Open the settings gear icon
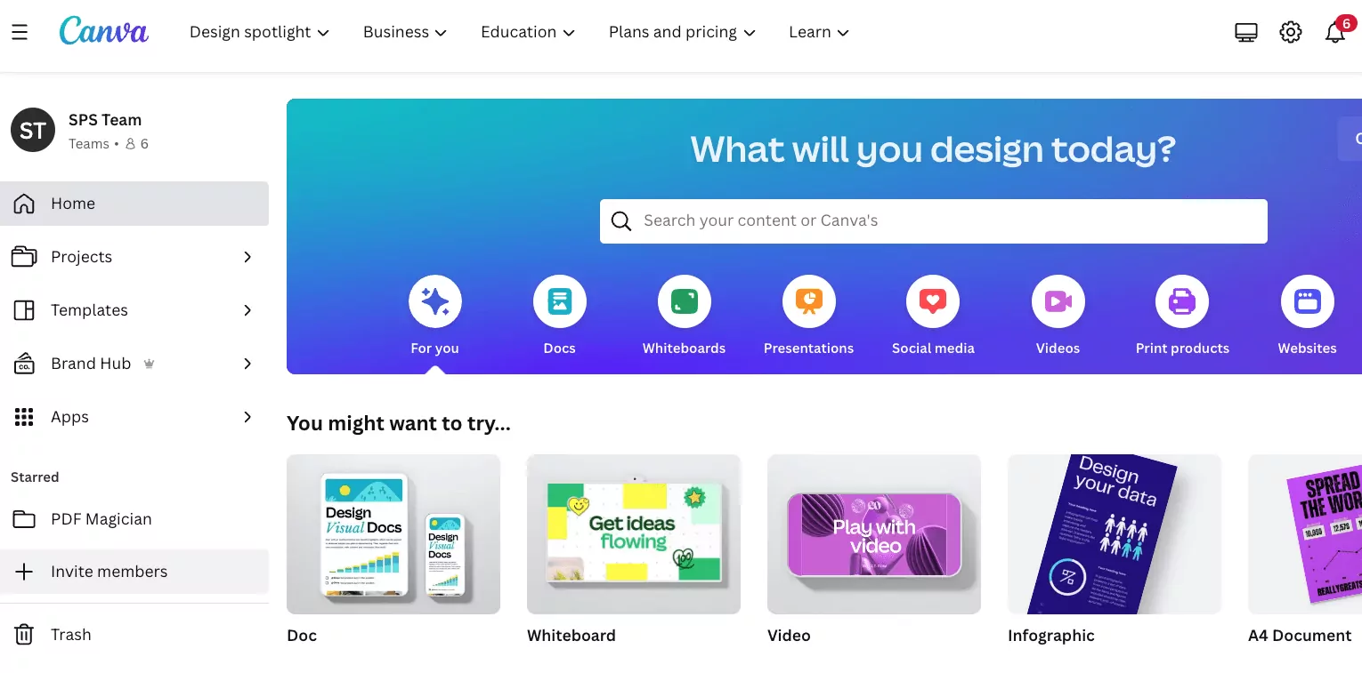Screen dimensions: 1362x673 pos(1290,32)
